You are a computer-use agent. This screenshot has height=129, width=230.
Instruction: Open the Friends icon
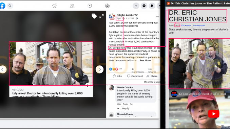(72, 6)
